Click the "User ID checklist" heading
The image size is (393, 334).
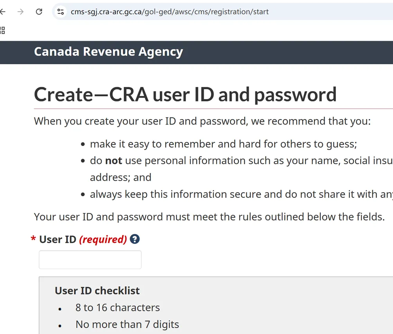point(97,291)
